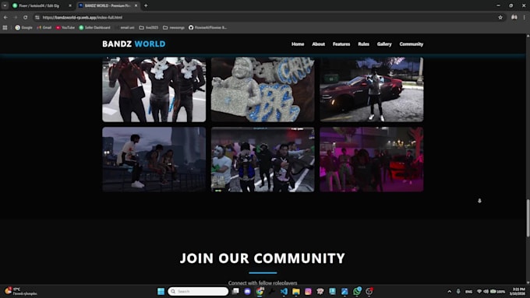The width and height of the screenshot is (530, 298).
Task: Open the taskbar weather widget
Action: tap(21, 291)
